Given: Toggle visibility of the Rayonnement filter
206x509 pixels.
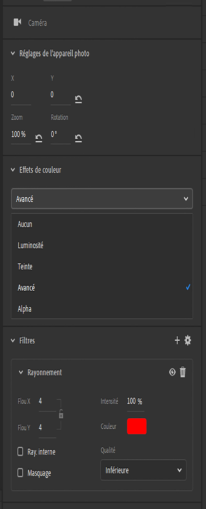Looking at the screenshot, I should [x=172, y=373].
